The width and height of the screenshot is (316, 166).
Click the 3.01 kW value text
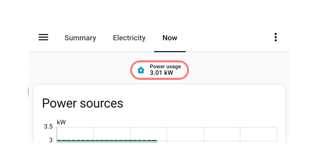click(x=161, y=73)
